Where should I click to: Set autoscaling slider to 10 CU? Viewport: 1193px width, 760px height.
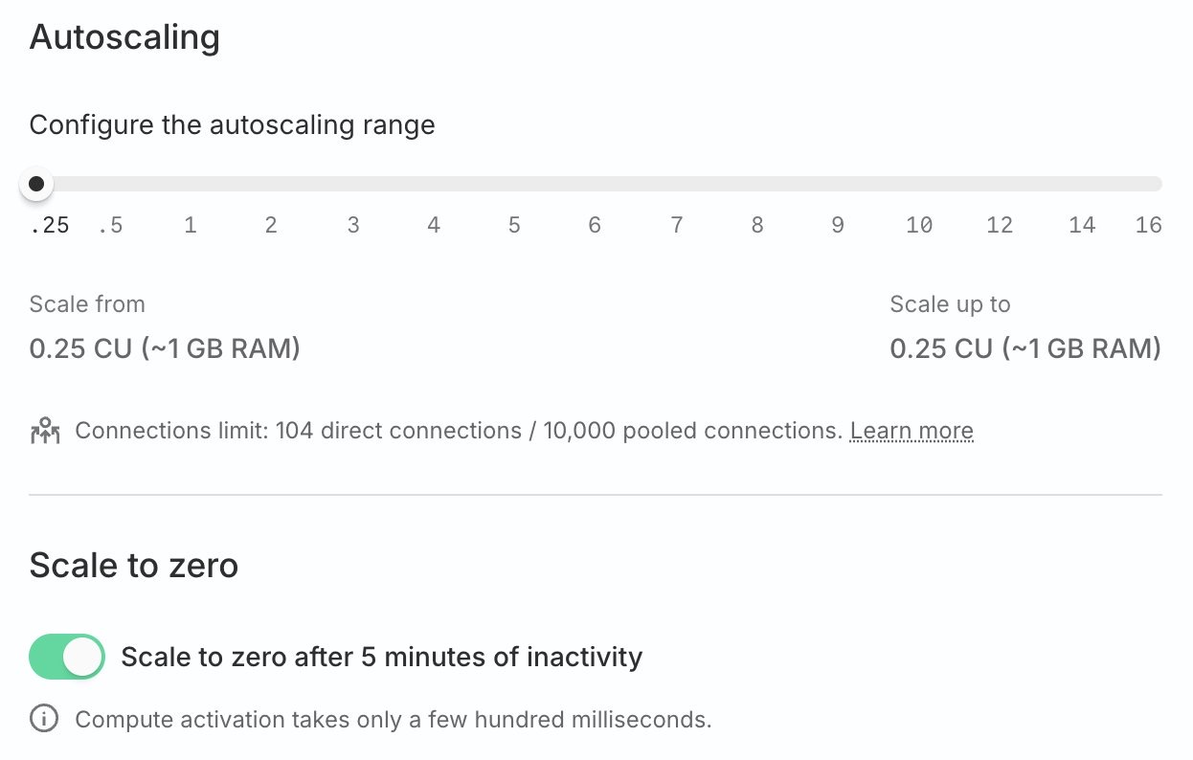pyautogui.click(x=919, y=184)
